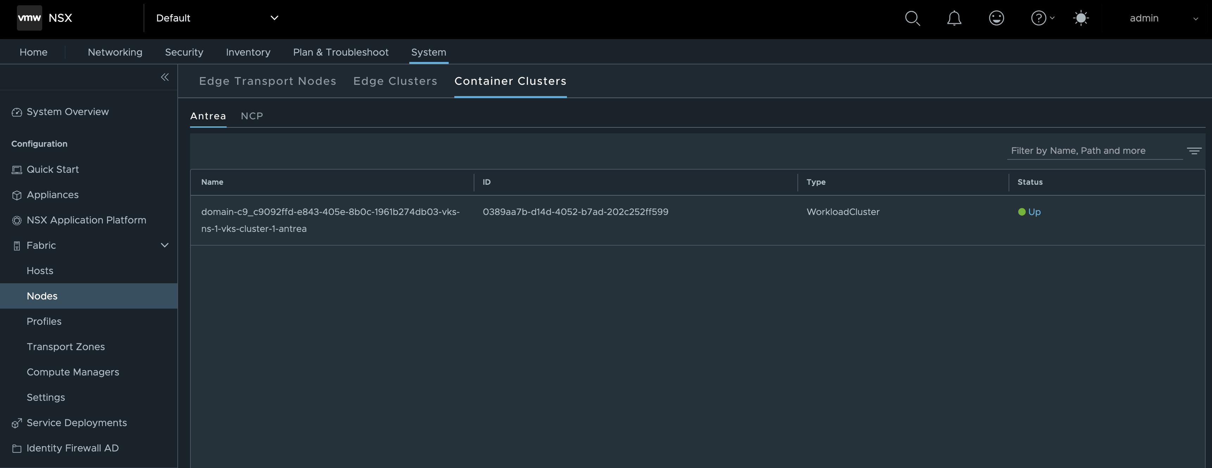
Task: Click the smiley feedback icon
Action: click(996, 18)
